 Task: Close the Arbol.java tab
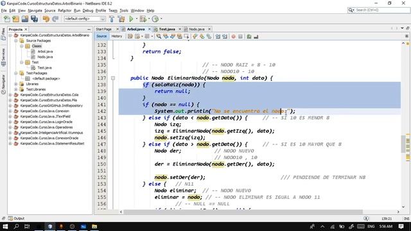[150, 29]
